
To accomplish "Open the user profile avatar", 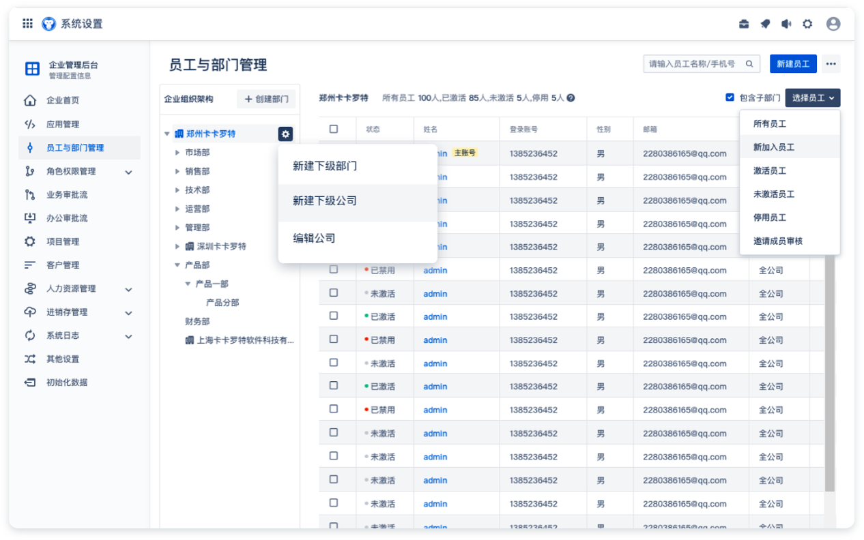I will point(833,24).
